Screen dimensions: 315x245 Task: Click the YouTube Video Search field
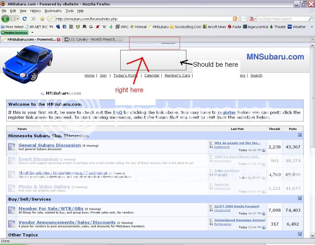(282, 19)
